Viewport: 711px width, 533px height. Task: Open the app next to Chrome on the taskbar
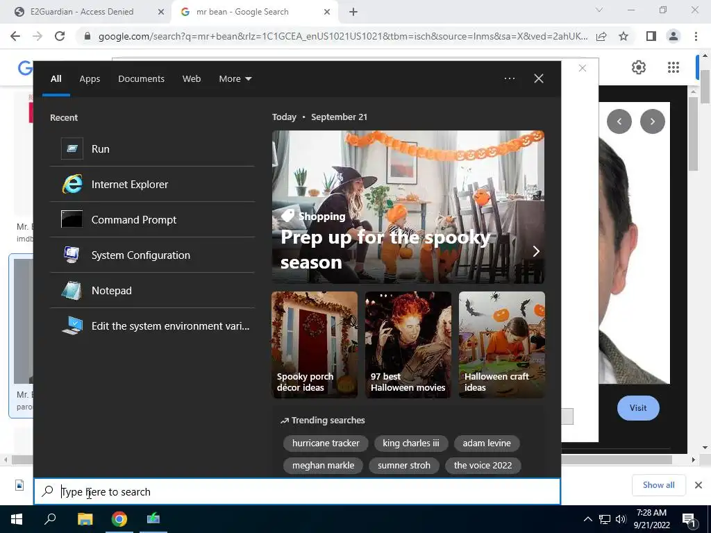[153, 519]
